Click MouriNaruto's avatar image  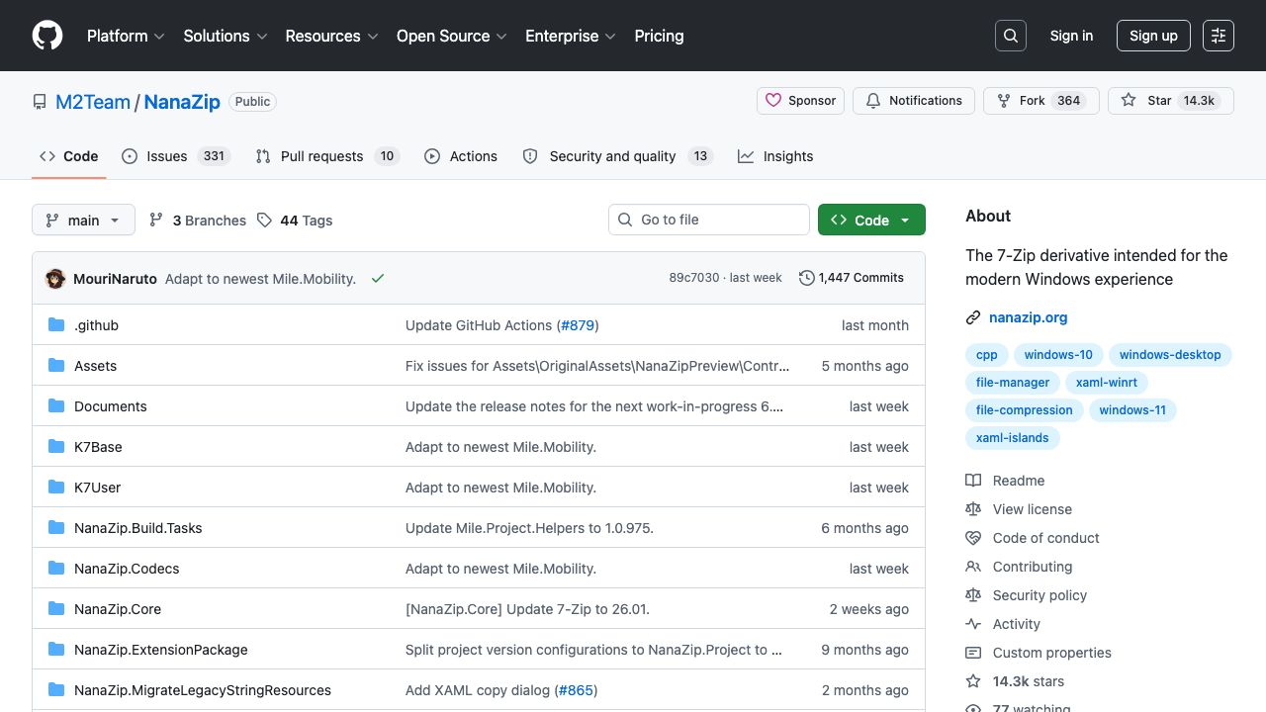click(x=55, y=279)
